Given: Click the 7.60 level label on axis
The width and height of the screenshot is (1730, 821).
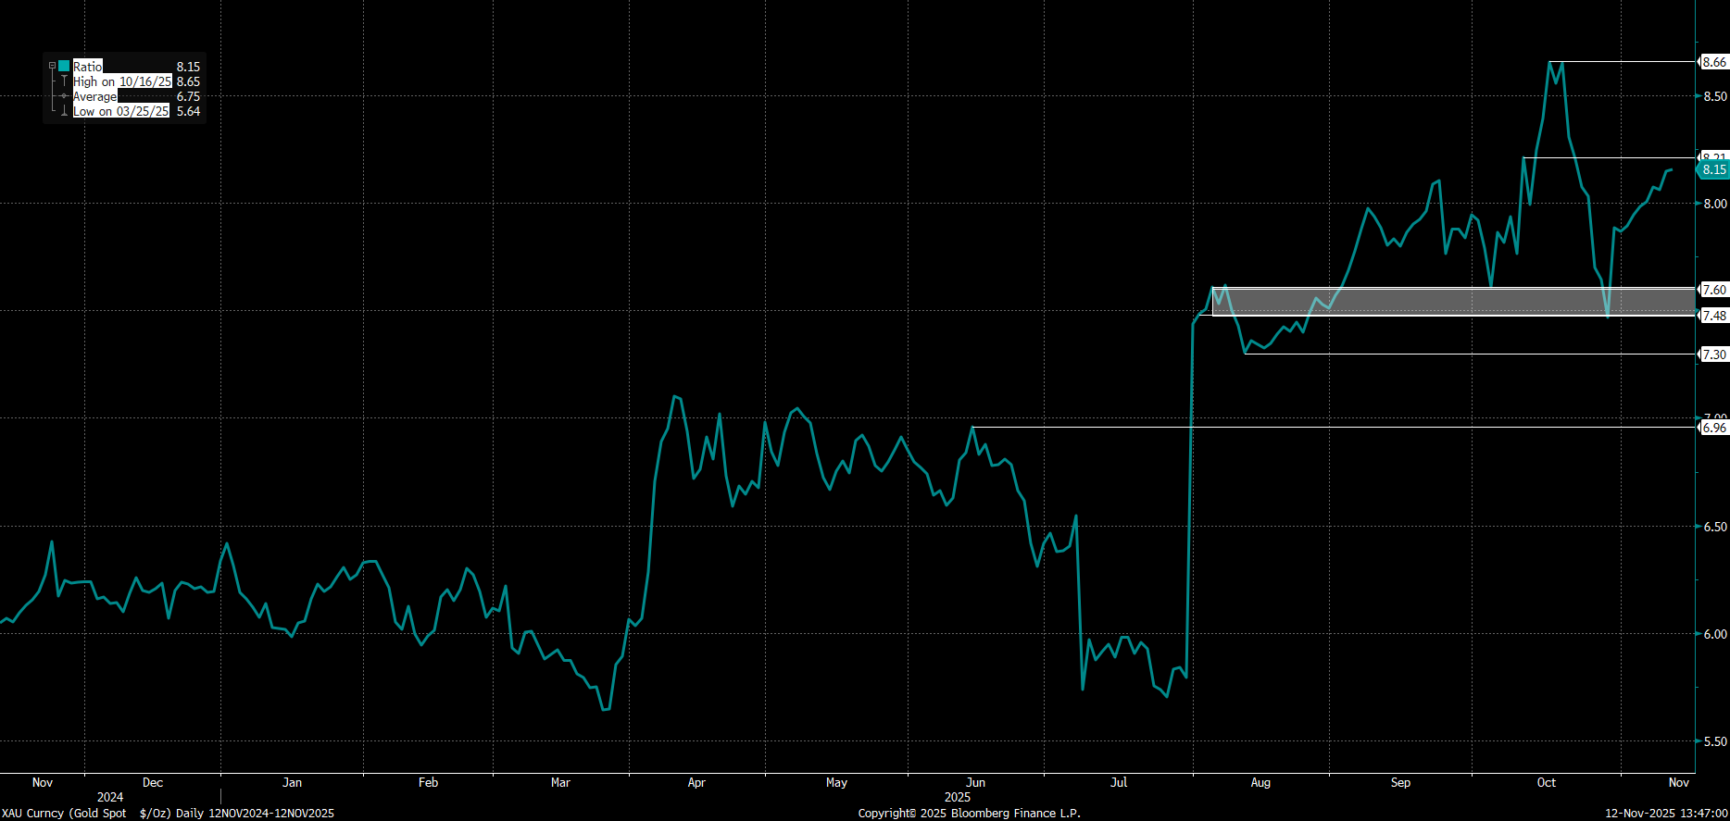Looking at the screenshot, I should (1714, 290).
